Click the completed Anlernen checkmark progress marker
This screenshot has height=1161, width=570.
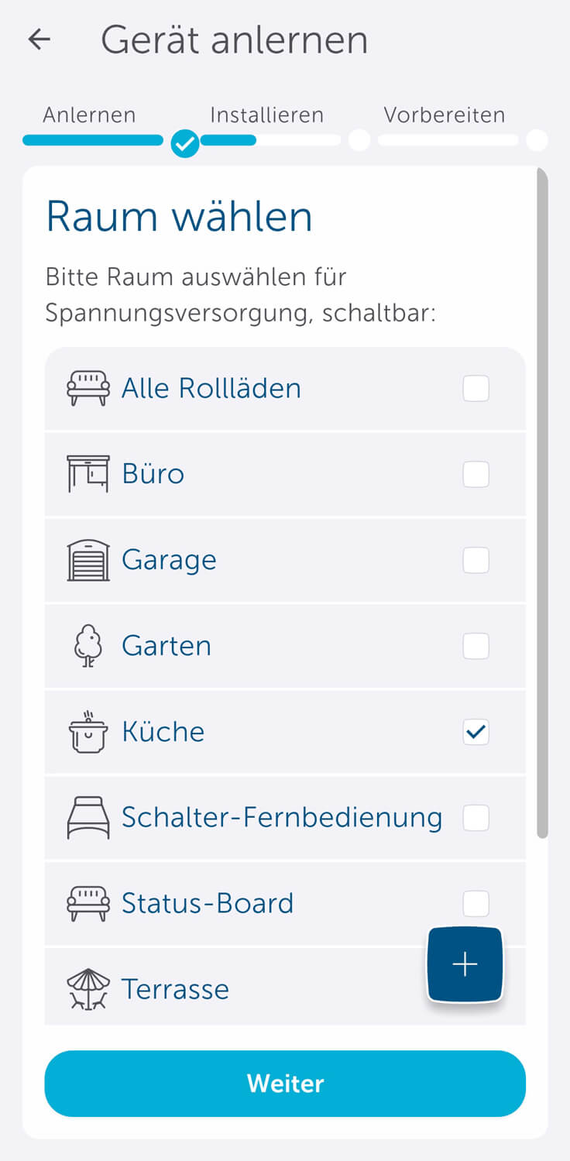[x=185, y=143]
